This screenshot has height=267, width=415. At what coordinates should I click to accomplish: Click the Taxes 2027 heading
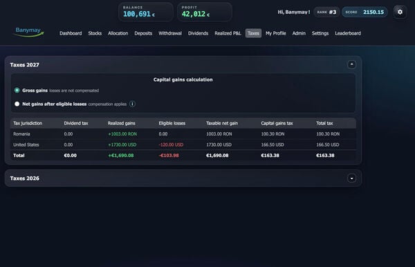click(x=25, y=65)
